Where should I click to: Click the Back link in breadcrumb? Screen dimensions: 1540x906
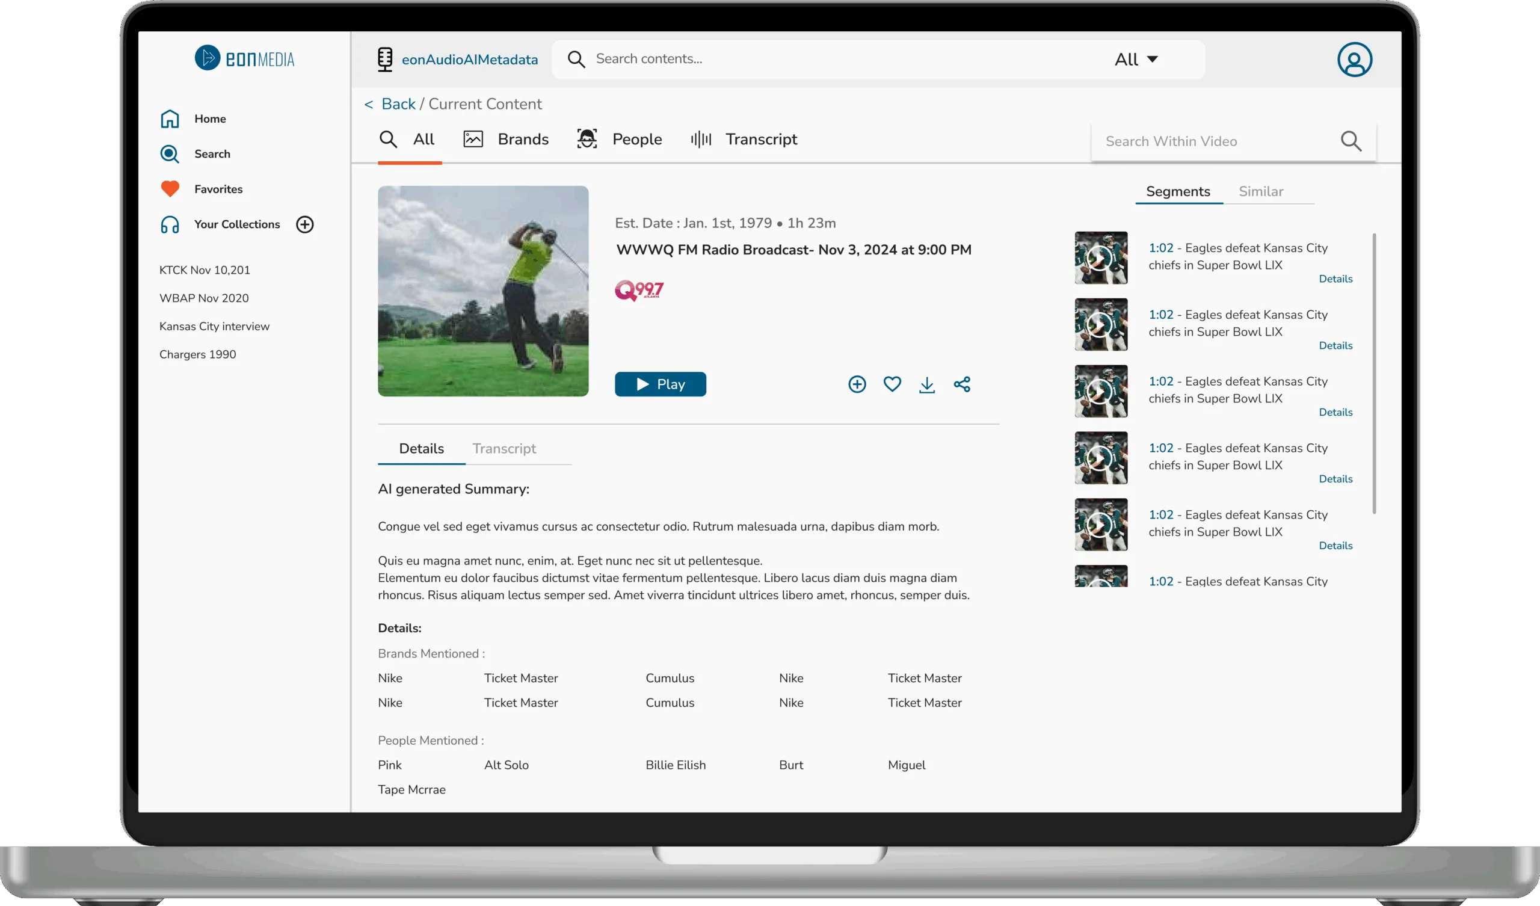point(398,104)
